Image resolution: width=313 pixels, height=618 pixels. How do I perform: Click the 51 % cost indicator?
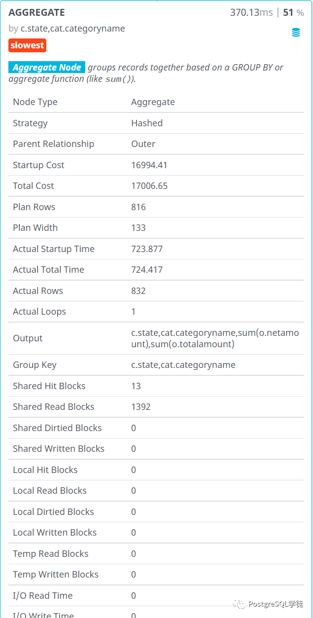pyautogui.click(x=293, y=13)
